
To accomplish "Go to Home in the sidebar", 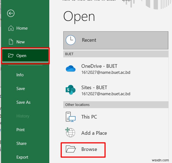I will (25, 28).
